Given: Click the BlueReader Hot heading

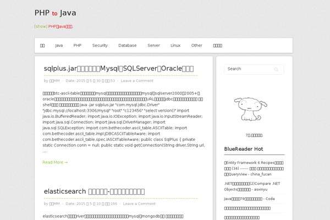Looking at the screenshot, I should point(244,149).
